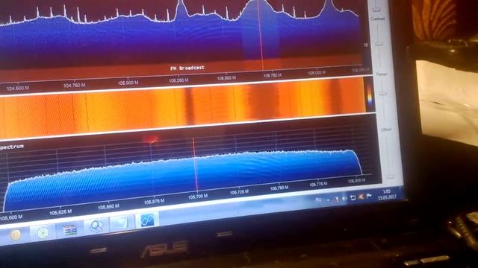Screen dimensions: 478x268
Task: Click the 106.000 M frequency label
Action: (x=317, y=73)
